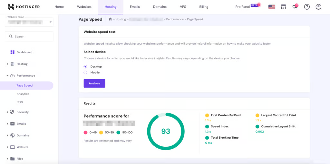
Task: Open the marketplace store icon
Action: tap(283, 7)
